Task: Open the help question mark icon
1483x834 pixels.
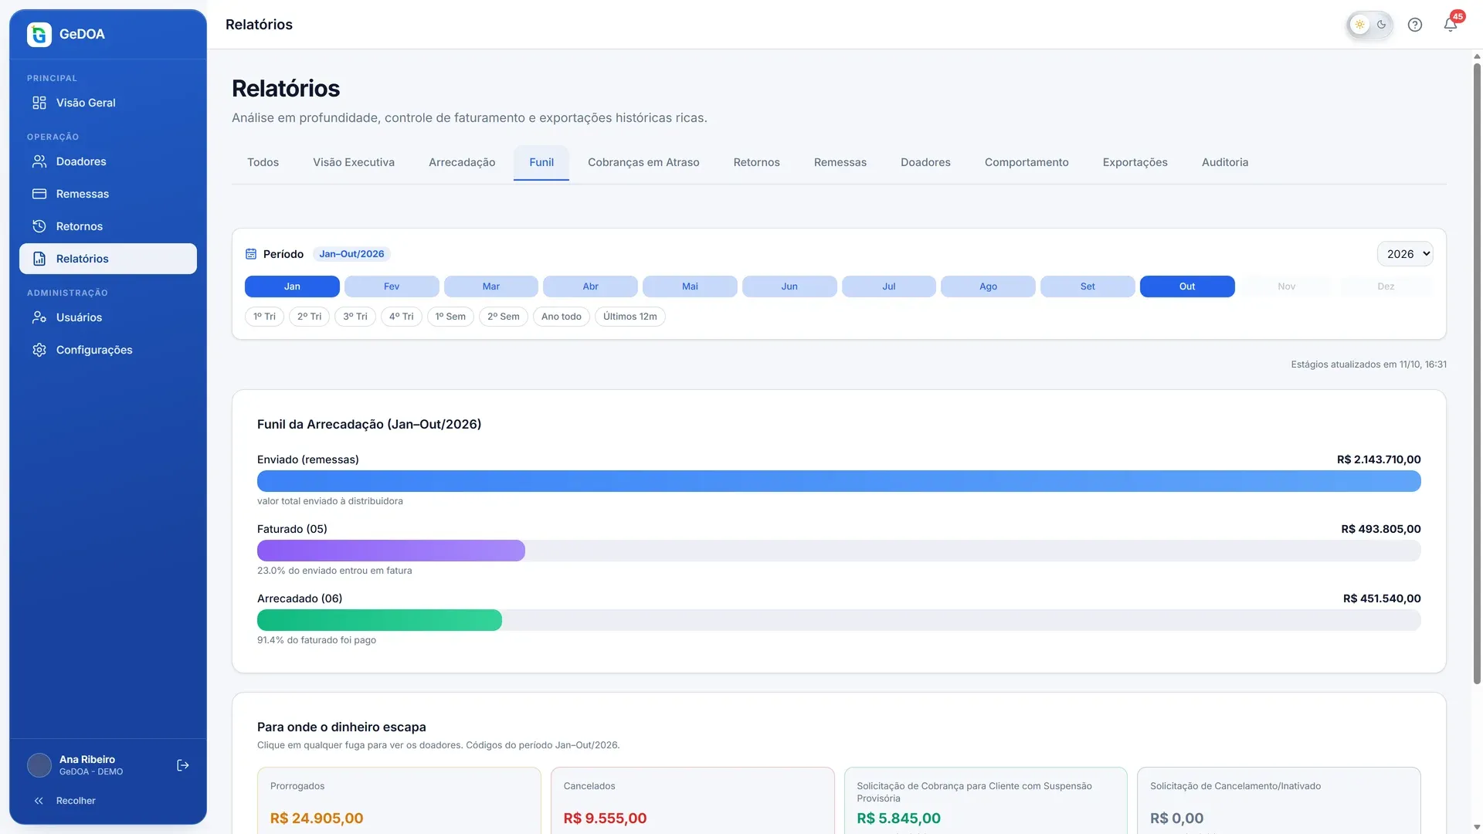Action: [x=1415, y=25]
